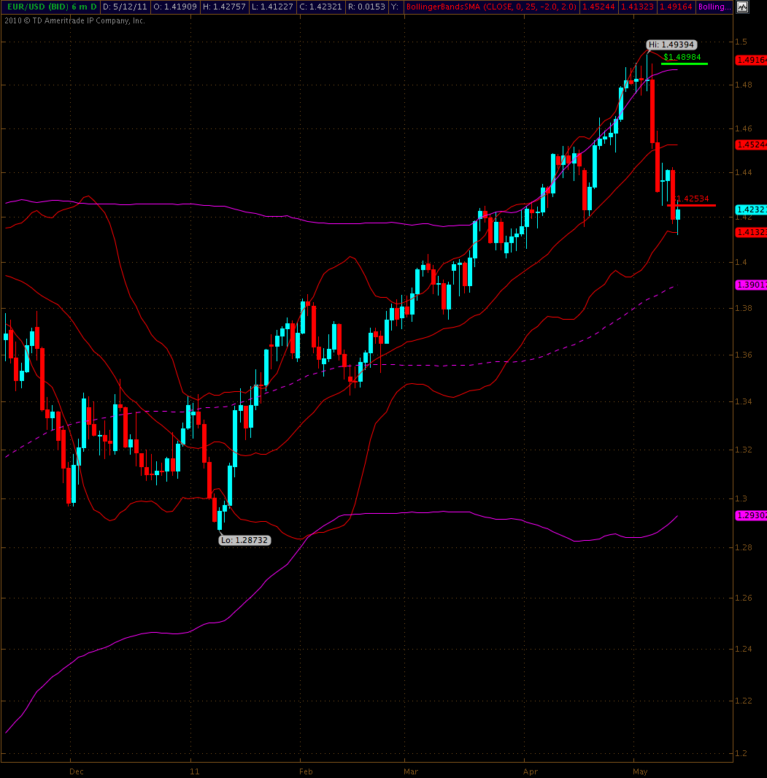Click the magenta 1.3901 price axis tag
The image size is (767, 778).
point(749,285)
